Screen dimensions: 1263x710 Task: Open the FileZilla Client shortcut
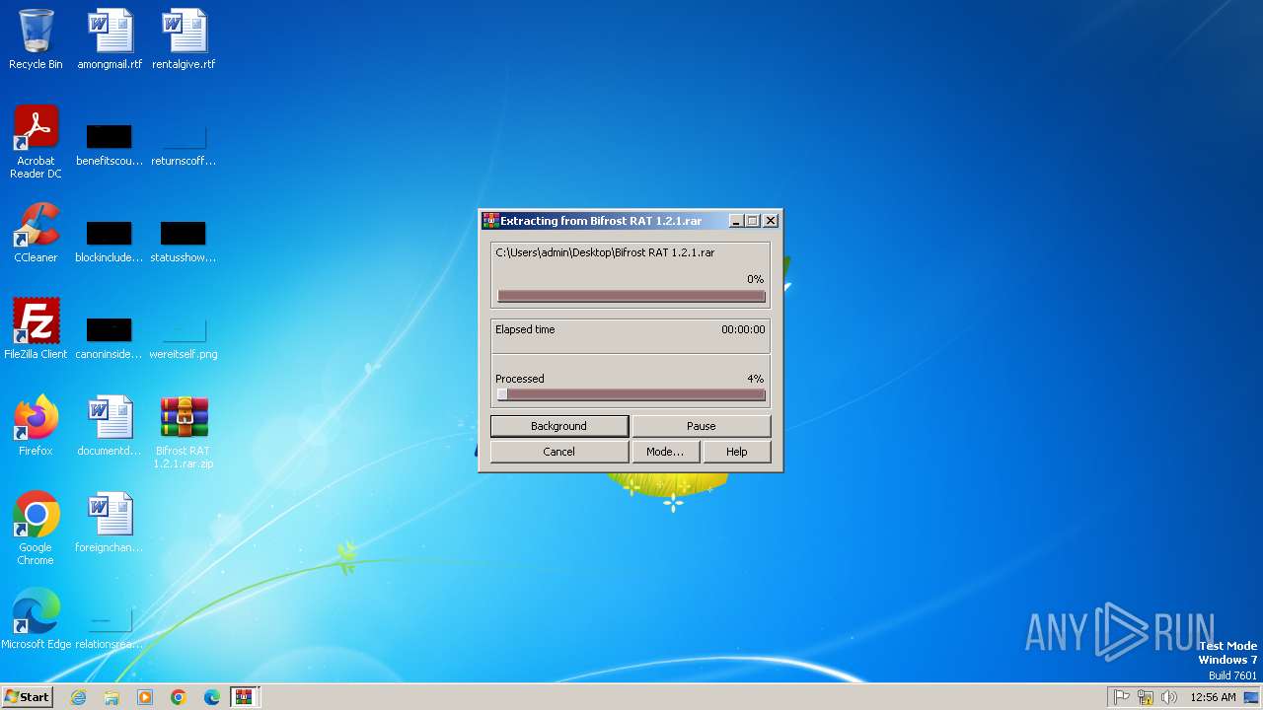(36, 329)
